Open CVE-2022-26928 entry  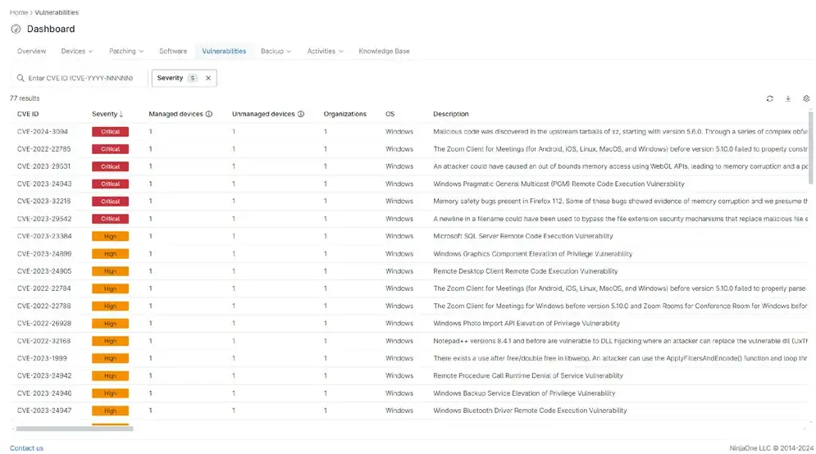(43, 323)
